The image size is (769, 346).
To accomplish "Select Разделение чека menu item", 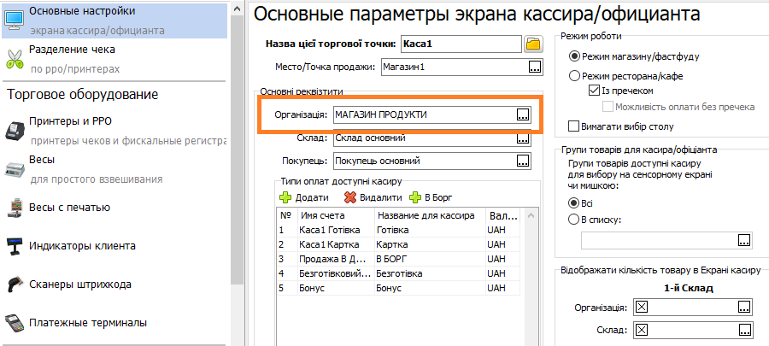I will (114, 59).
